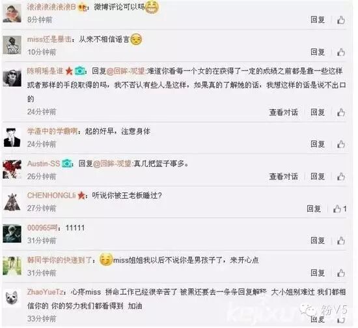This screenshot has height=328, width=358.
Task: Open Austin-SS's avatar thumbnail
Action: pos(12,170)
